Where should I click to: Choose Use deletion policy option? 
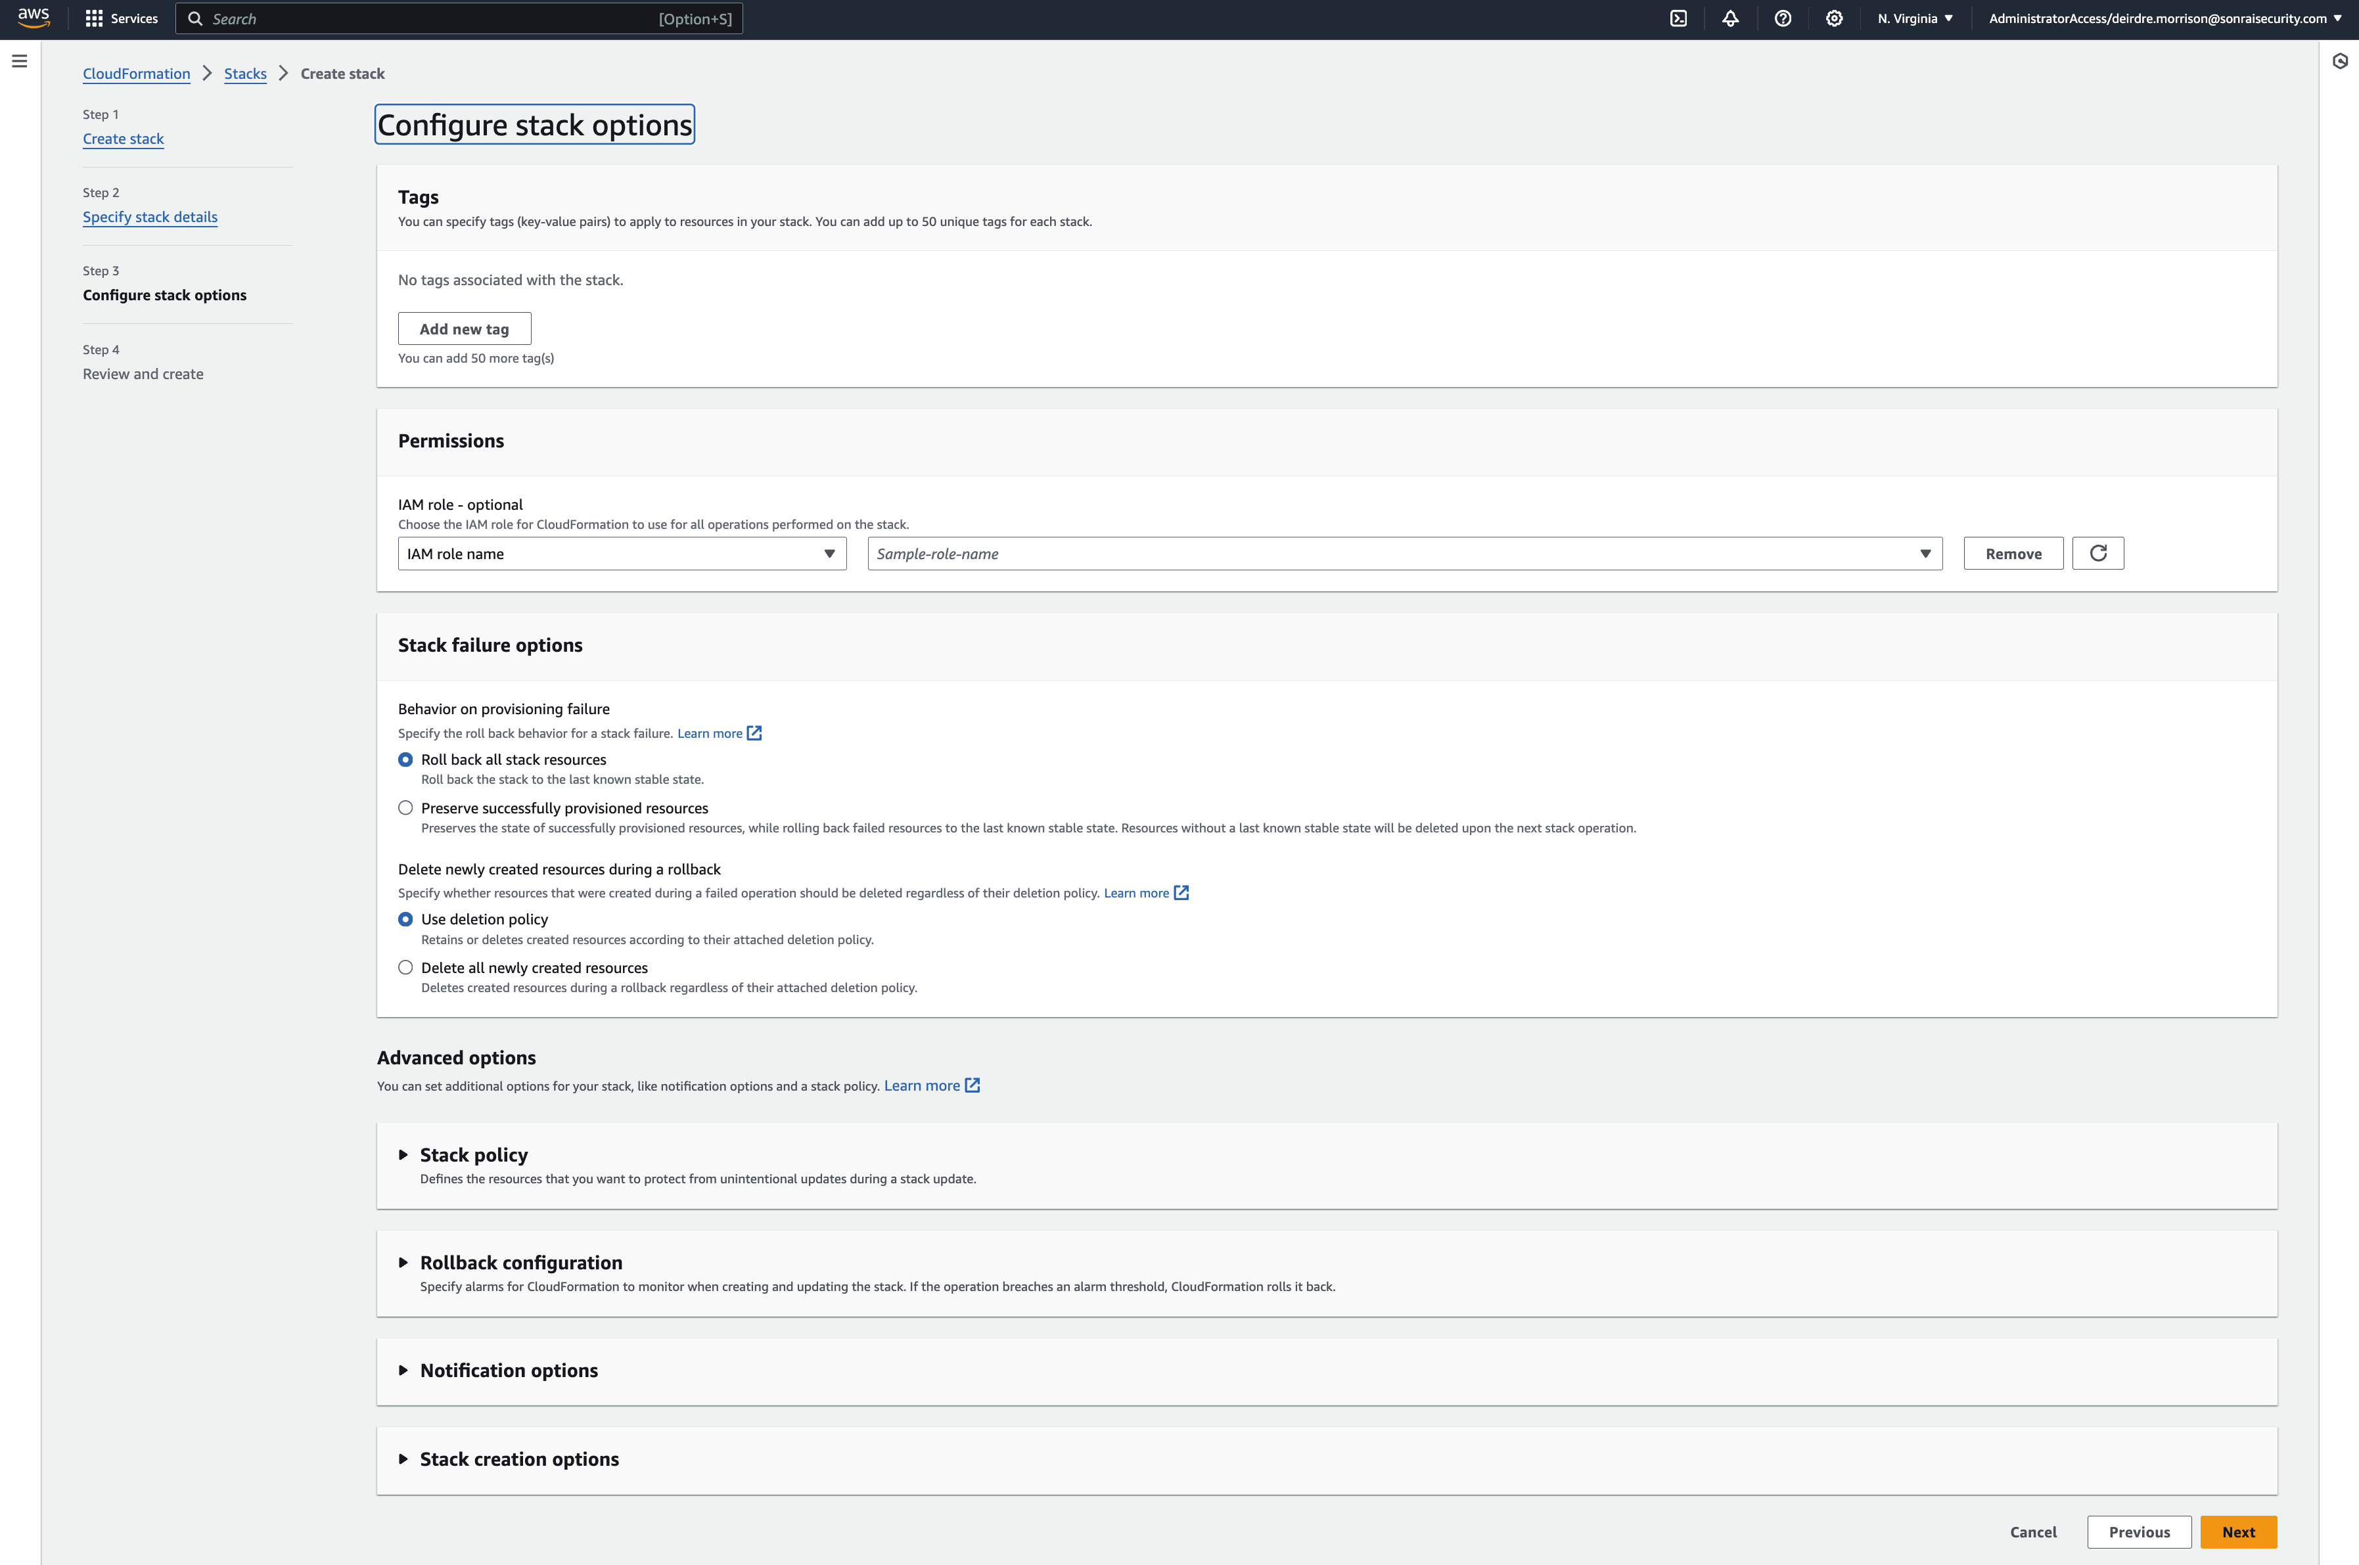405,919
